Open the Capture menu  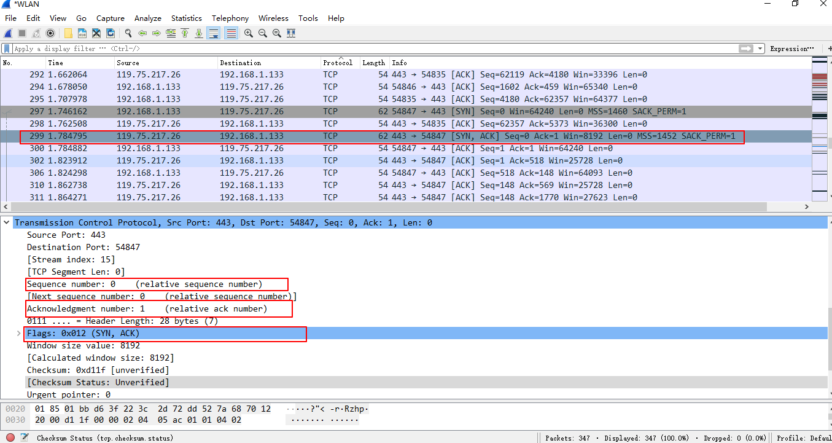point(111,18)
